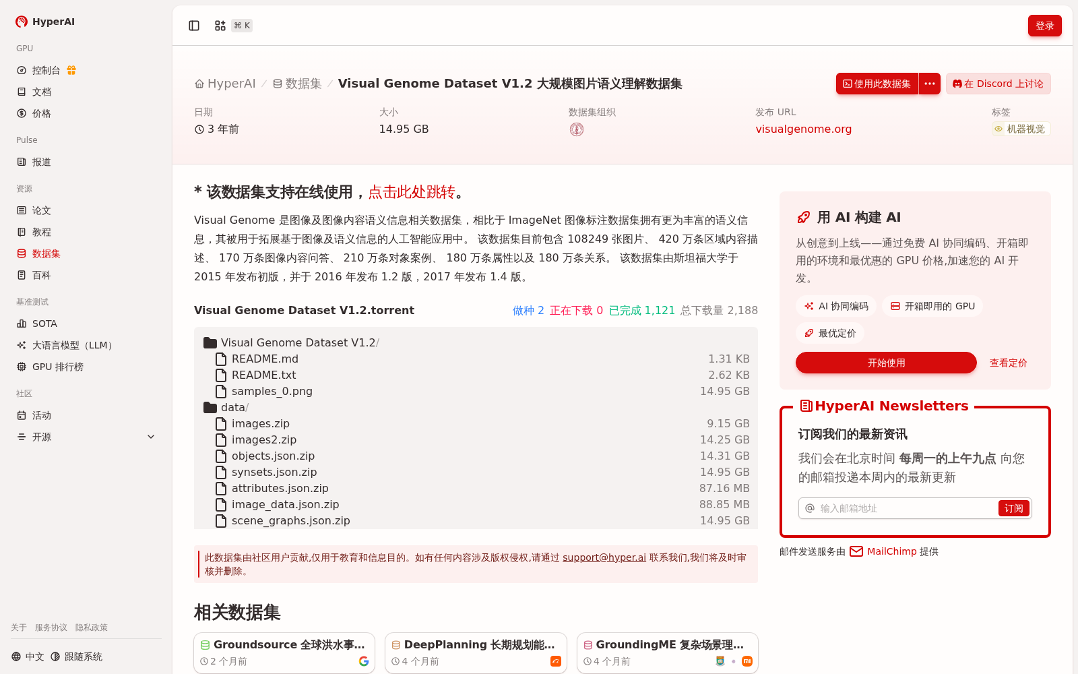Click 订阅 subscribe button
This screenshot has width=1078, height=674.
point(1013,508)
